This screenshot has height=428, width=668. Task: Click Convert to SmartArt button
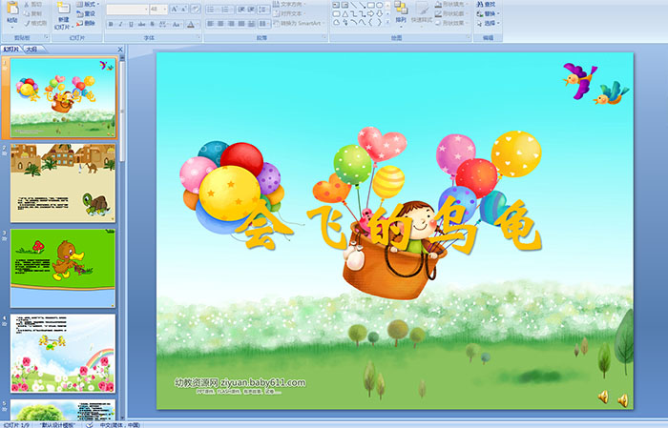(299, 23)
